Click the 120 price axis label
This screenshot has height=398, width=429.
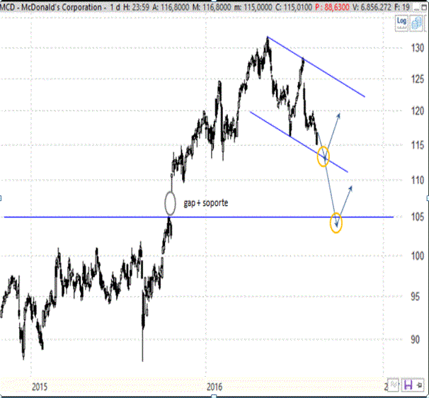pyautogui.click(x=418, y=111)
